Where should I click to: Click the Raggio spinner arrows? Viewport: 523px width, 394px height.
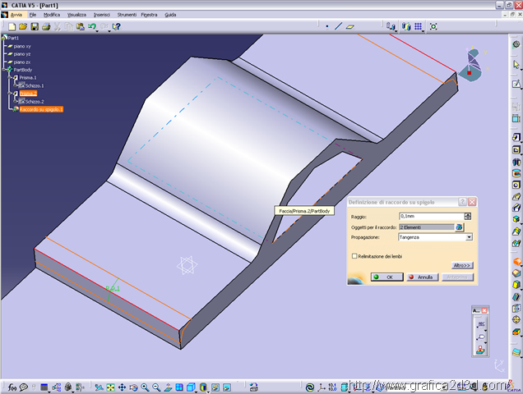(468, 216)
